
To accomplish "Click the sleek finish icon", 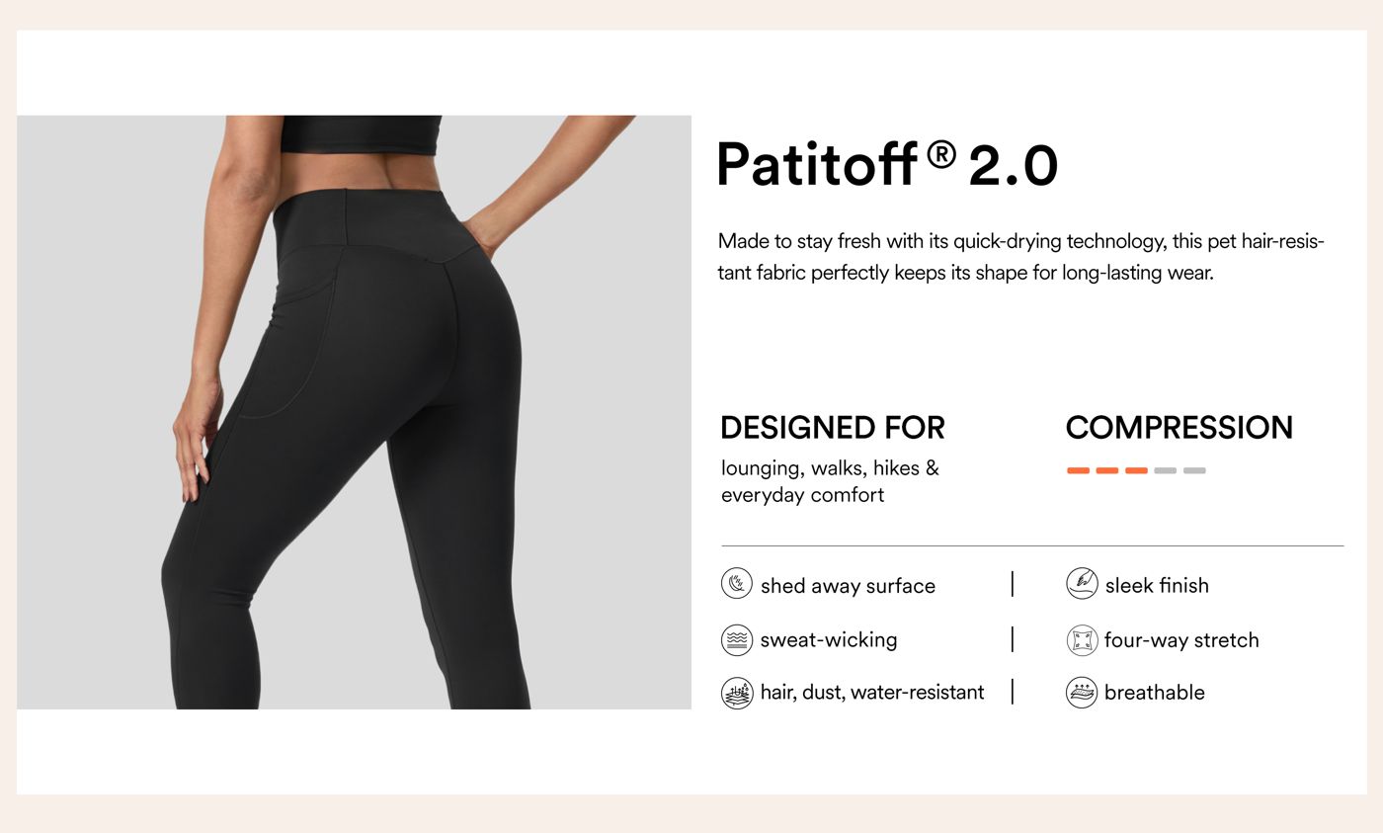I will click(x=1082, y=584).
